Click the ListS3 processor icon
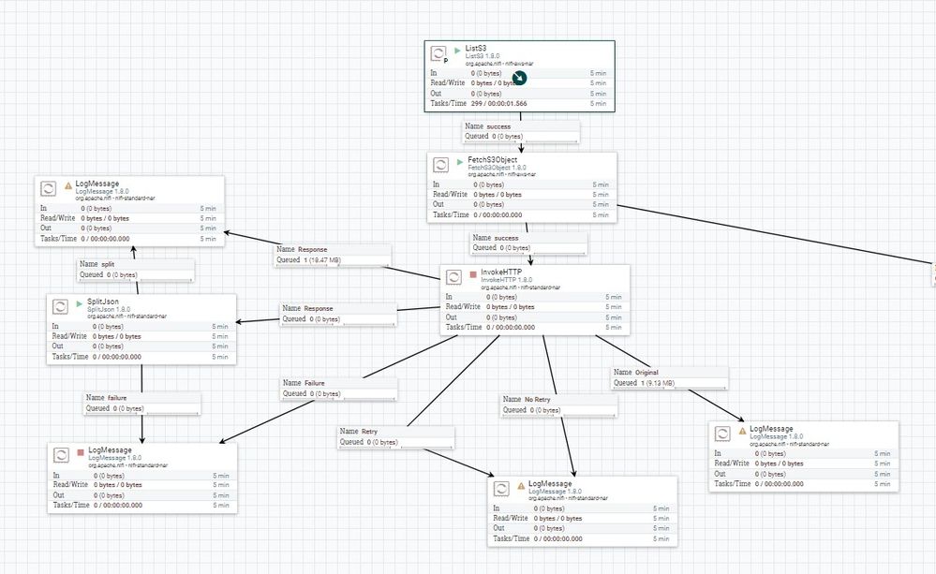936x574 pixels. (438, 53)
